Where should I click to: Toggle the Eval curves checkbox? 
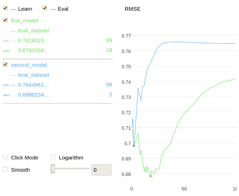pyautogui.click(x=45, y=8)
